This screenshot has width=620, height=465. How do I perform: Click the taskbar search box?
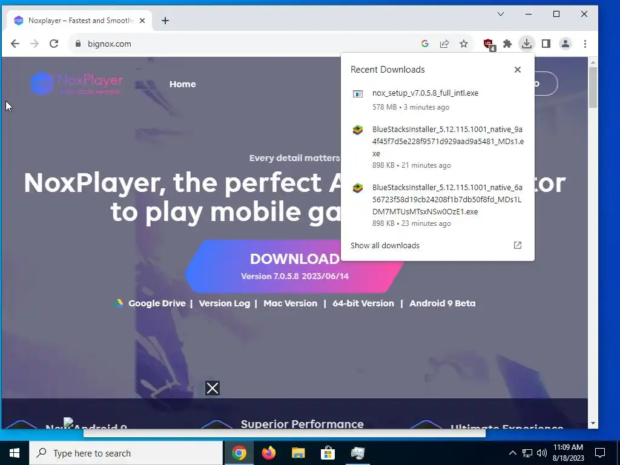126,453
